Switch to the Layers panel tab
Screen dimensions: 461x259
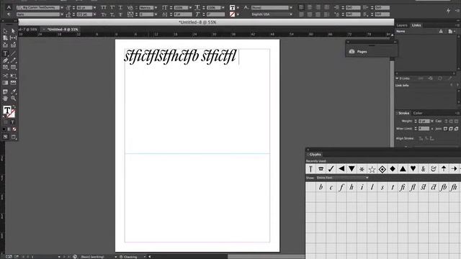coord(402,25)
